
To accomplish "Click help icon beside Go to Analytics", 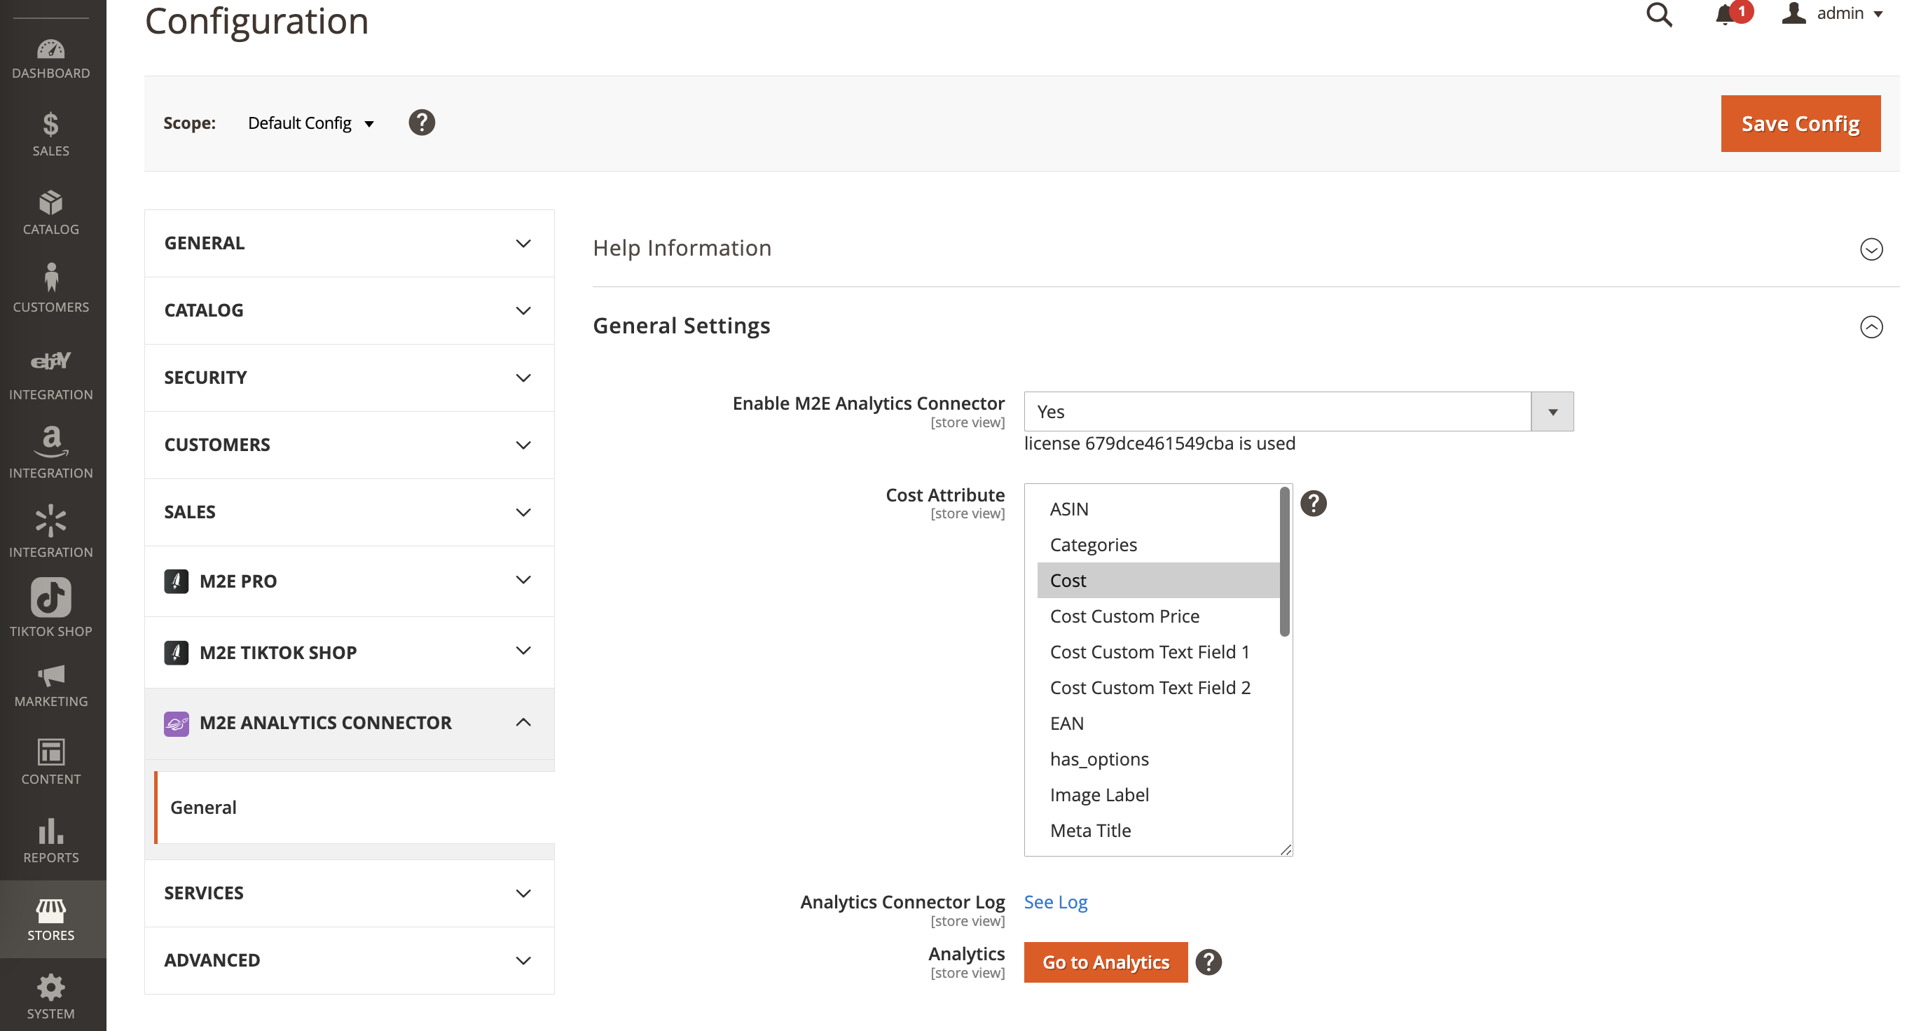I will [x=1209, y=962].
